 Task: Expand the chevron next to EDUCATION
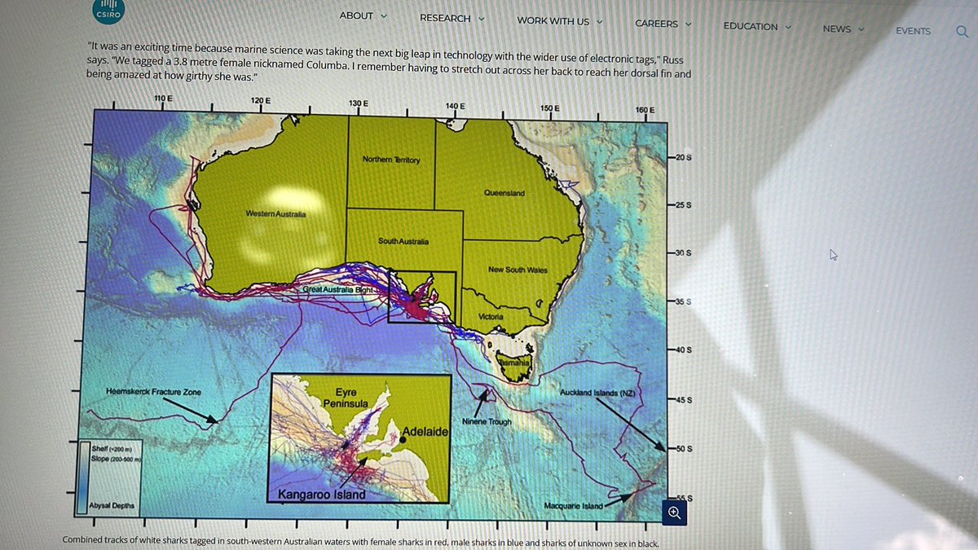coord(788,27)
